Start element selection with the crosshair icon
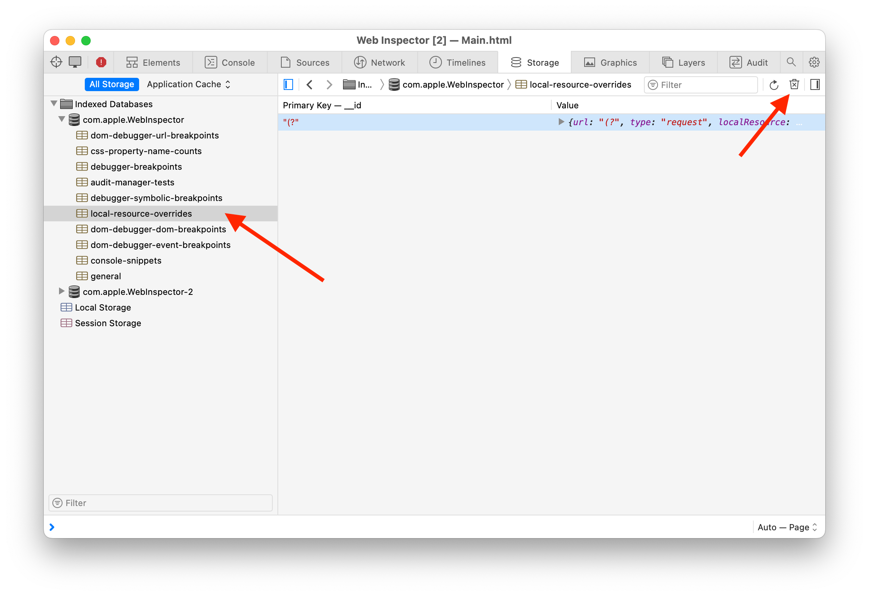Viewport: 869px width, 596px height. point(56,62)
